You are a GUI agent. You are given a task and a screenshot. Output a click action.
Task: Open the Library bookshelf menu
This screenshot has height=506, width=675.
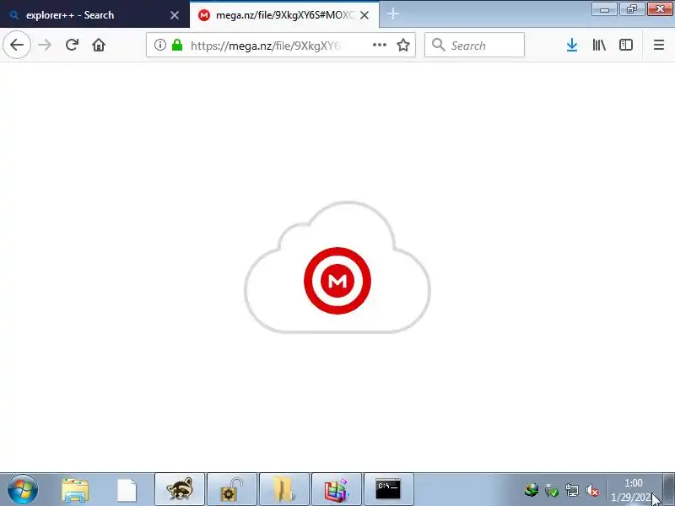point(599,45)
